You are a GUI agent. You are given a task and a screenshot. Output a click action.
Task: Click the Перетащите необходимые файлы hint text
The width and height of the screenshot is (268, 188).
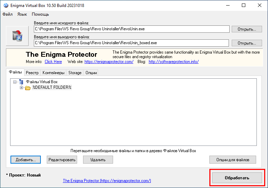(133, 151)
